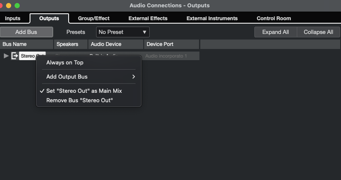
Task: Open the Add Output Bus submenu
Action: click(91, 76)
